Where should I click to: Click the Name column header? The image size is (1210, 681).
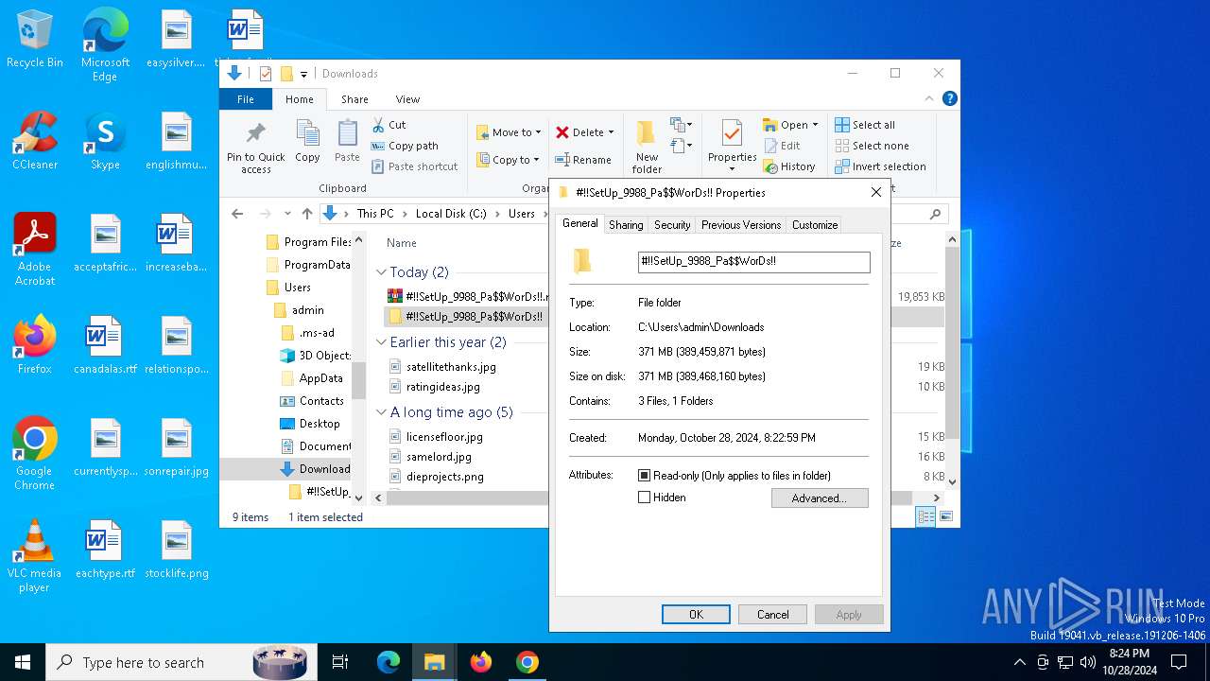coord(402,243)
